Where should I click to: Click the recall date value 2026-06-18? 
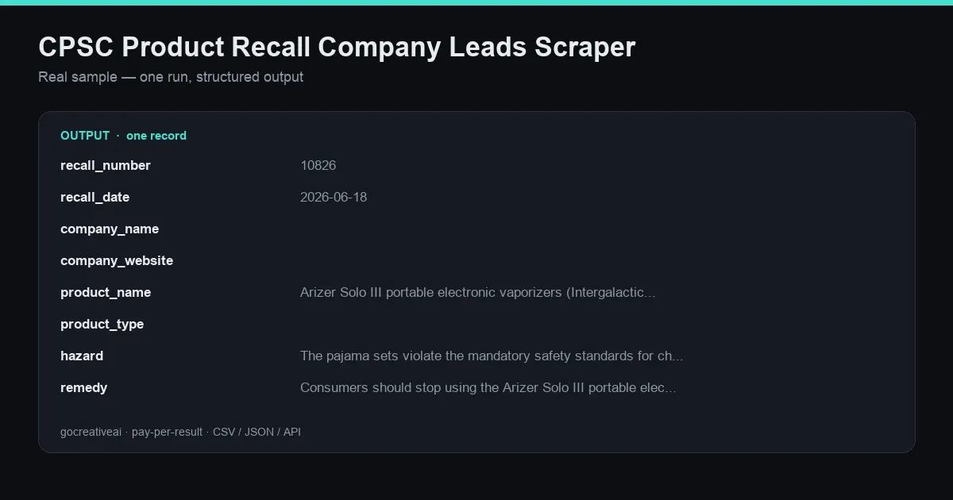pos(334,197)
